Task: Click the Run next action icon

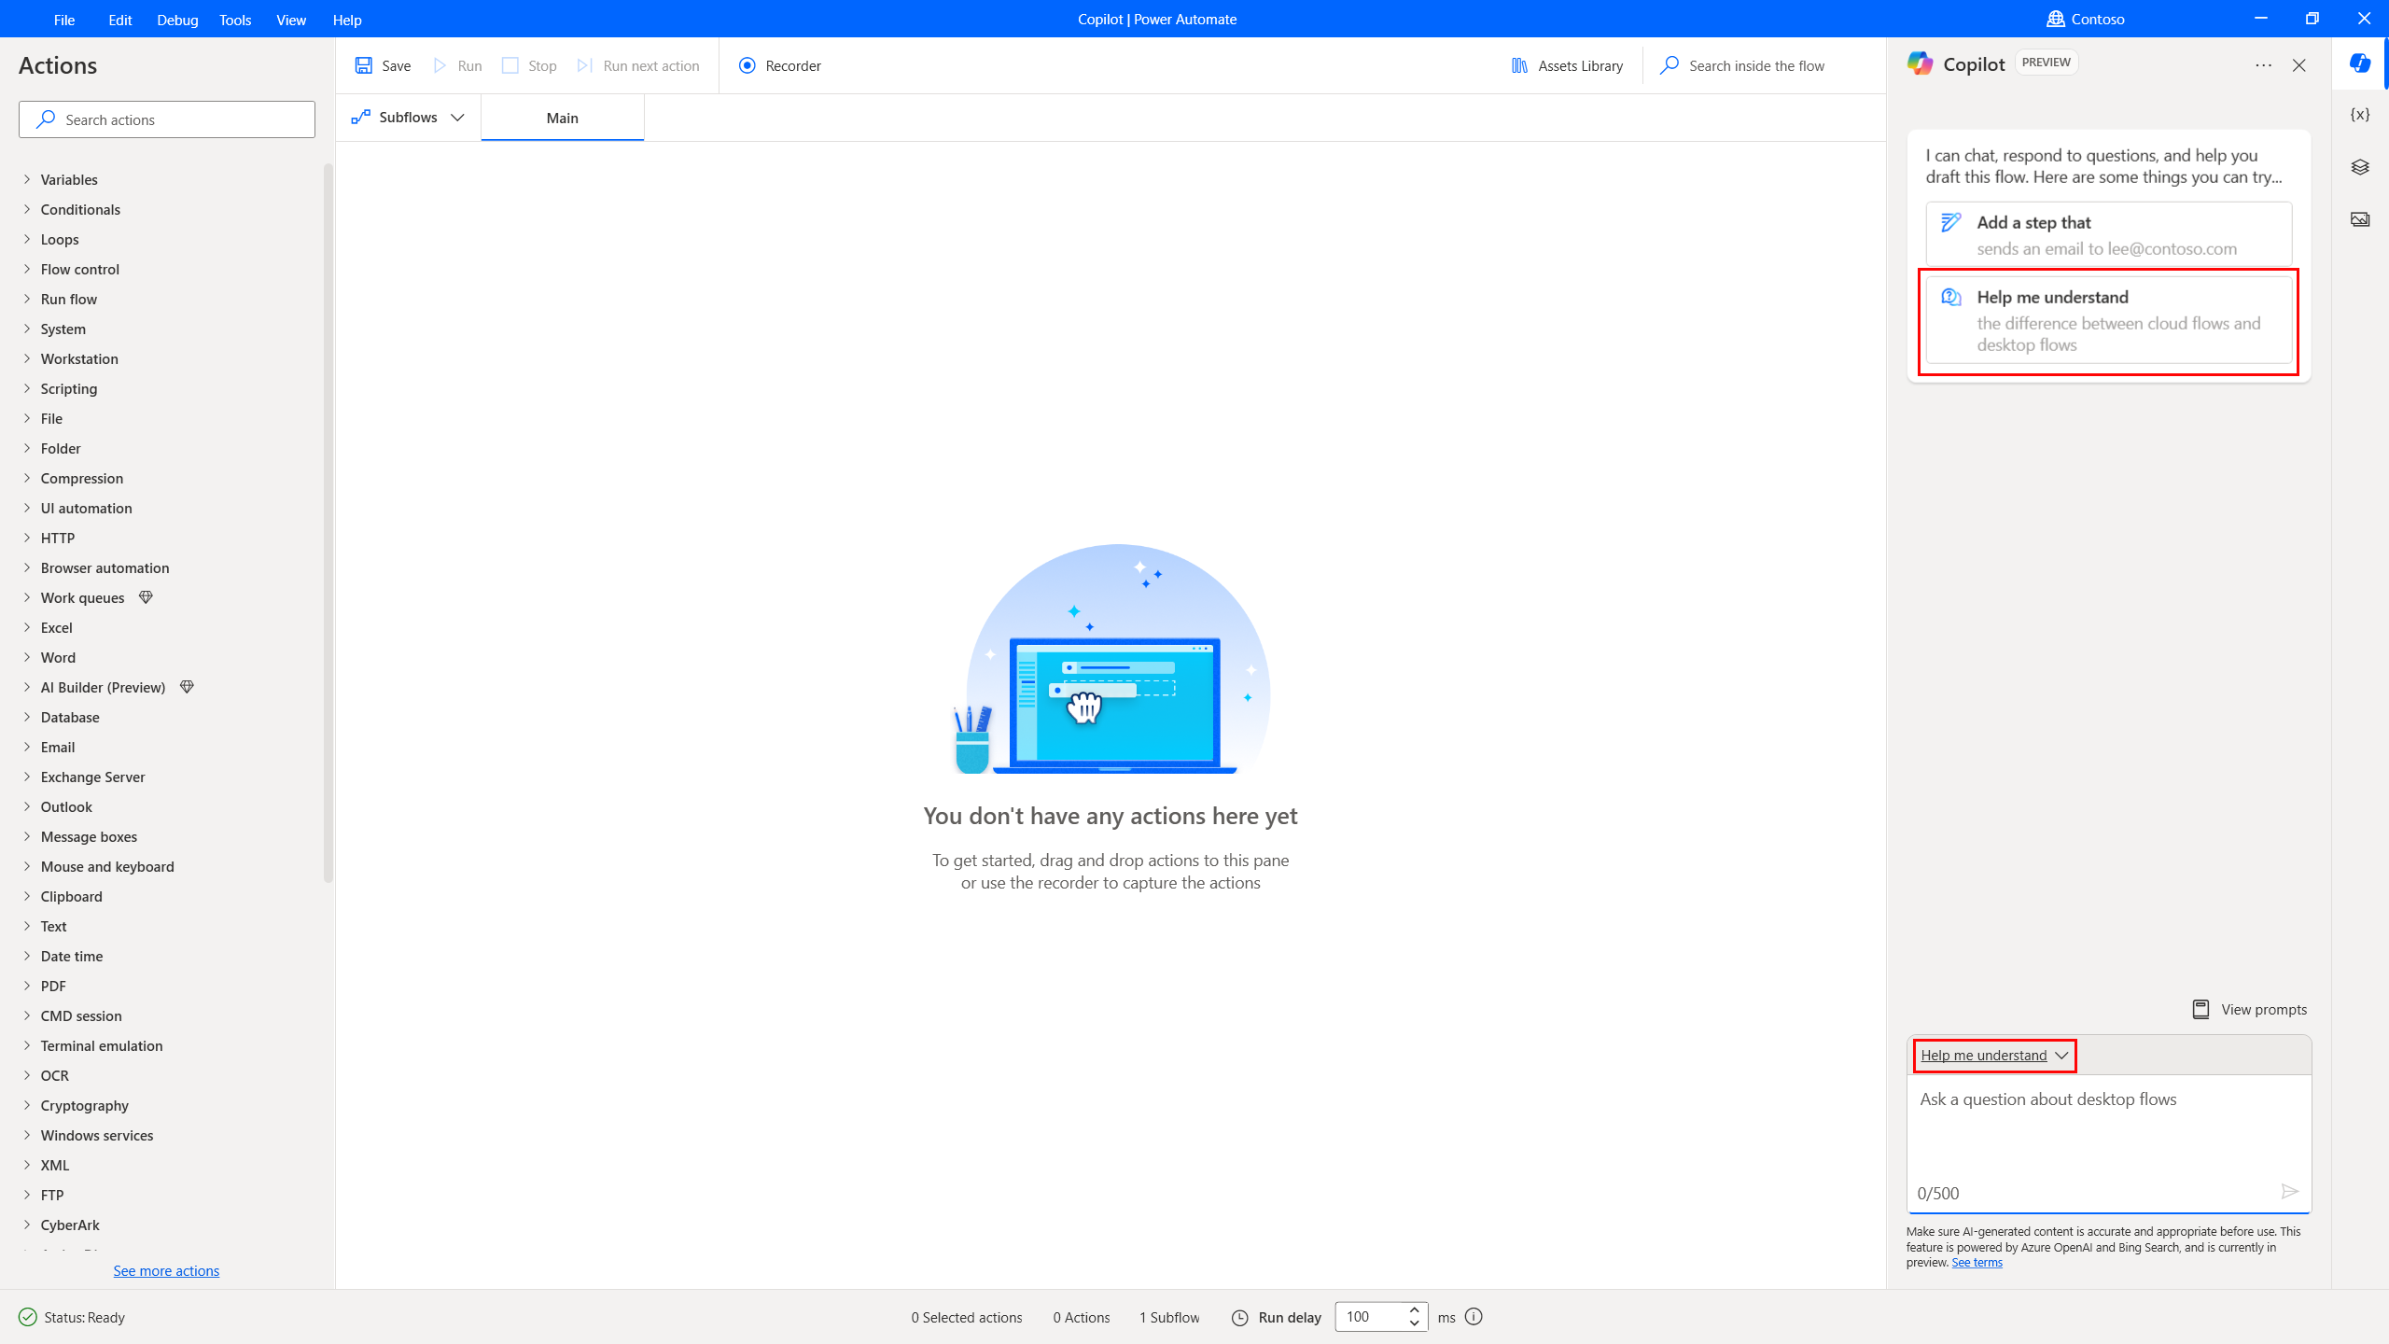Action: (x=586, y=65)
